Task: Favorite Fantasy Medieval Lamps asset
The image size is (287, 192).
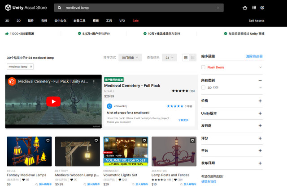Action: tap(48, 141)
